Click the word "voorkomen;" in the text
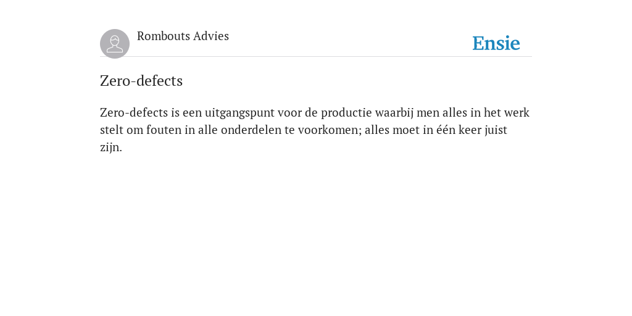The width and height of the screenshot is (632, 316). pos(330,130)
